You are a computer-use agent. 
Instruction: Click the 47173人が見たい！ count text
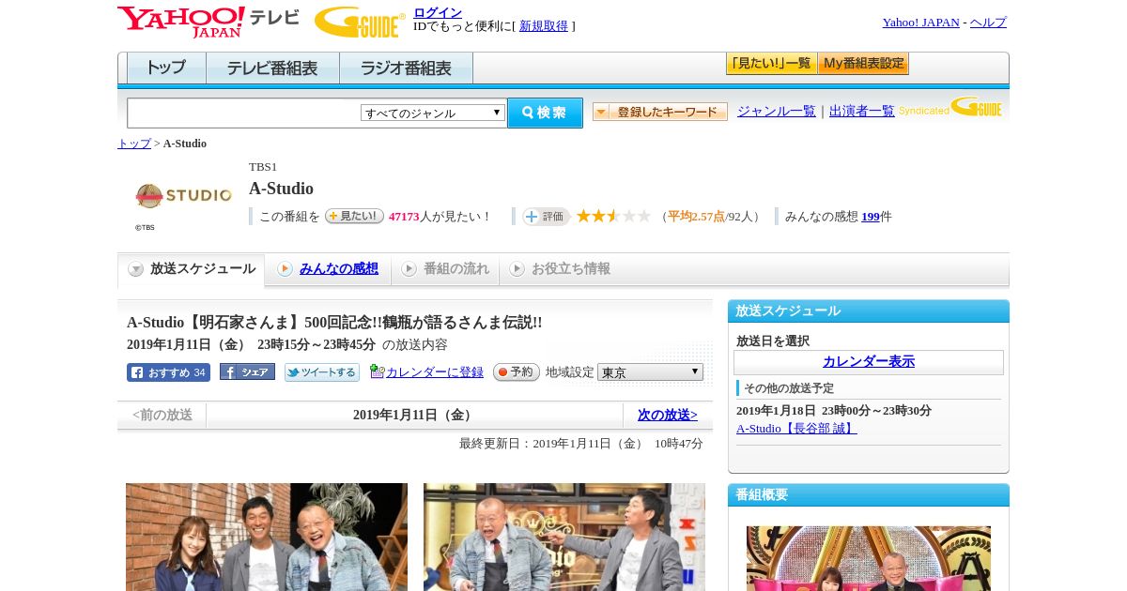click(x=440, y=217)
